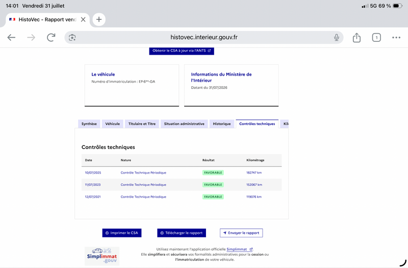Close the HistoVec tab
Screen dimensions: 408x268
(83, 19)
